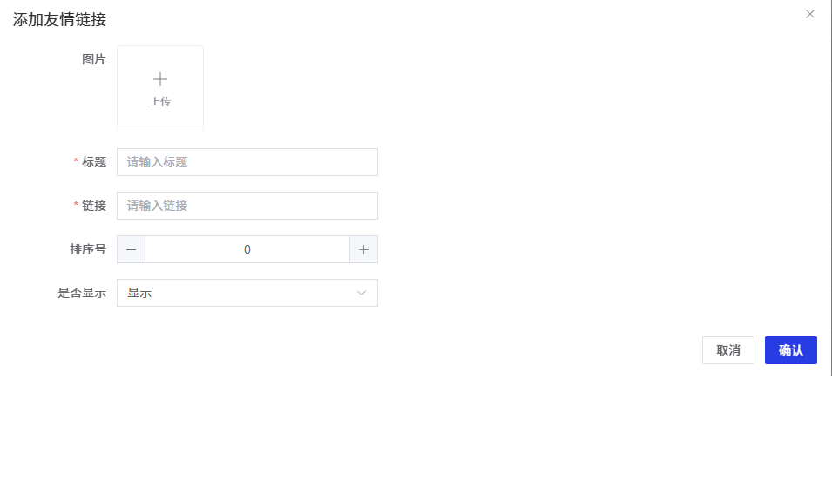Close the 添加友情链接 dialog
The image size is (832, 495).
tap(810, 14)
